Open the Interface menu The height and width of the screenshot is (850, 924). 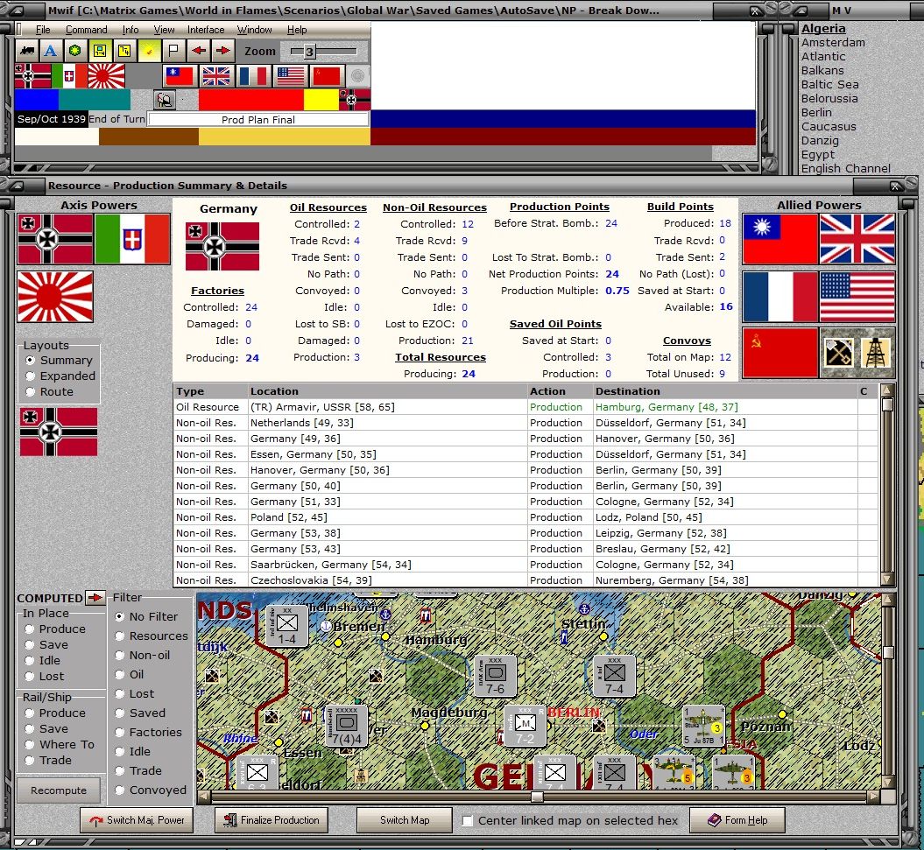click(x=206, y=30)
